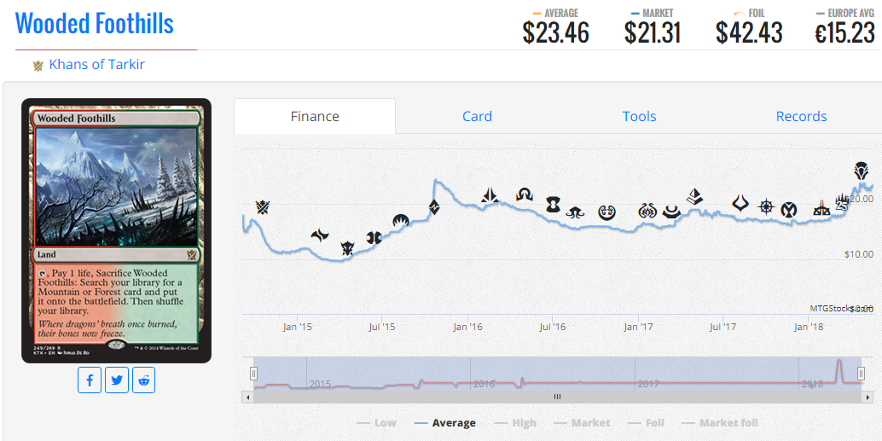Share the card on Reddit
The width and height of the screenshot is (882, 441).
(143, 380)
